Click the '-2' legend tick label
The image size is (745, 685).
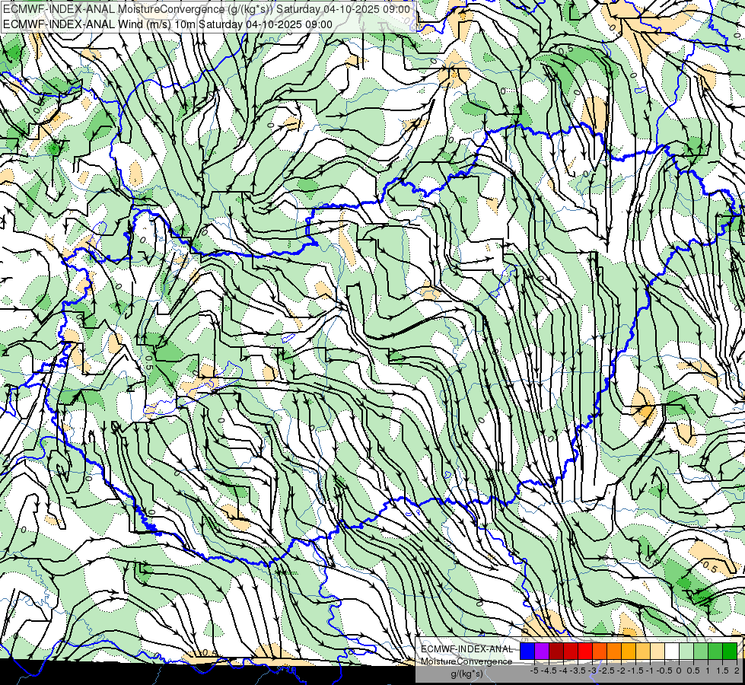(621, 671)
